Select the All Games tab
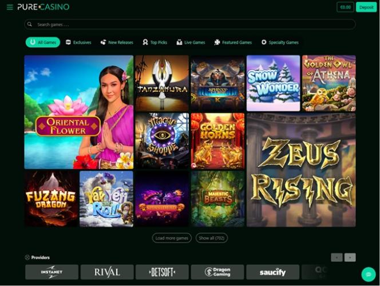The width and height of the screenshot is (380, 286). pyautogui.click(x=43, y=42)
